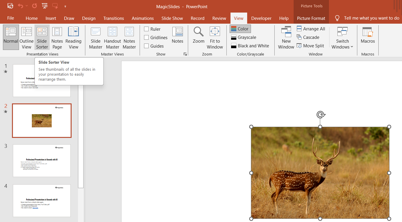The height and width of the screenshot is (222, 402).
Task: Click Fit to Window
Action: pyautogui.click(x=215, y=38)
